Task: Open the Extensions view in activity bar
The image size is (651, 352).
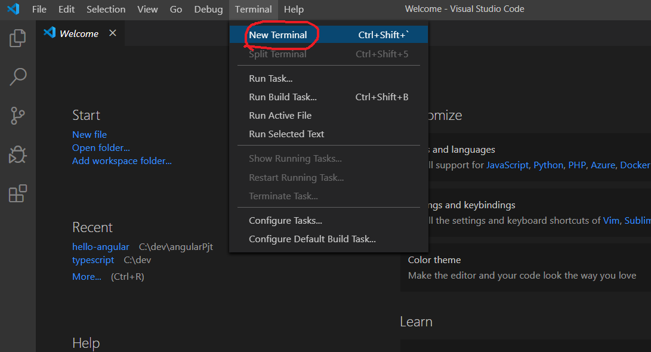Action: pos(17,193)
